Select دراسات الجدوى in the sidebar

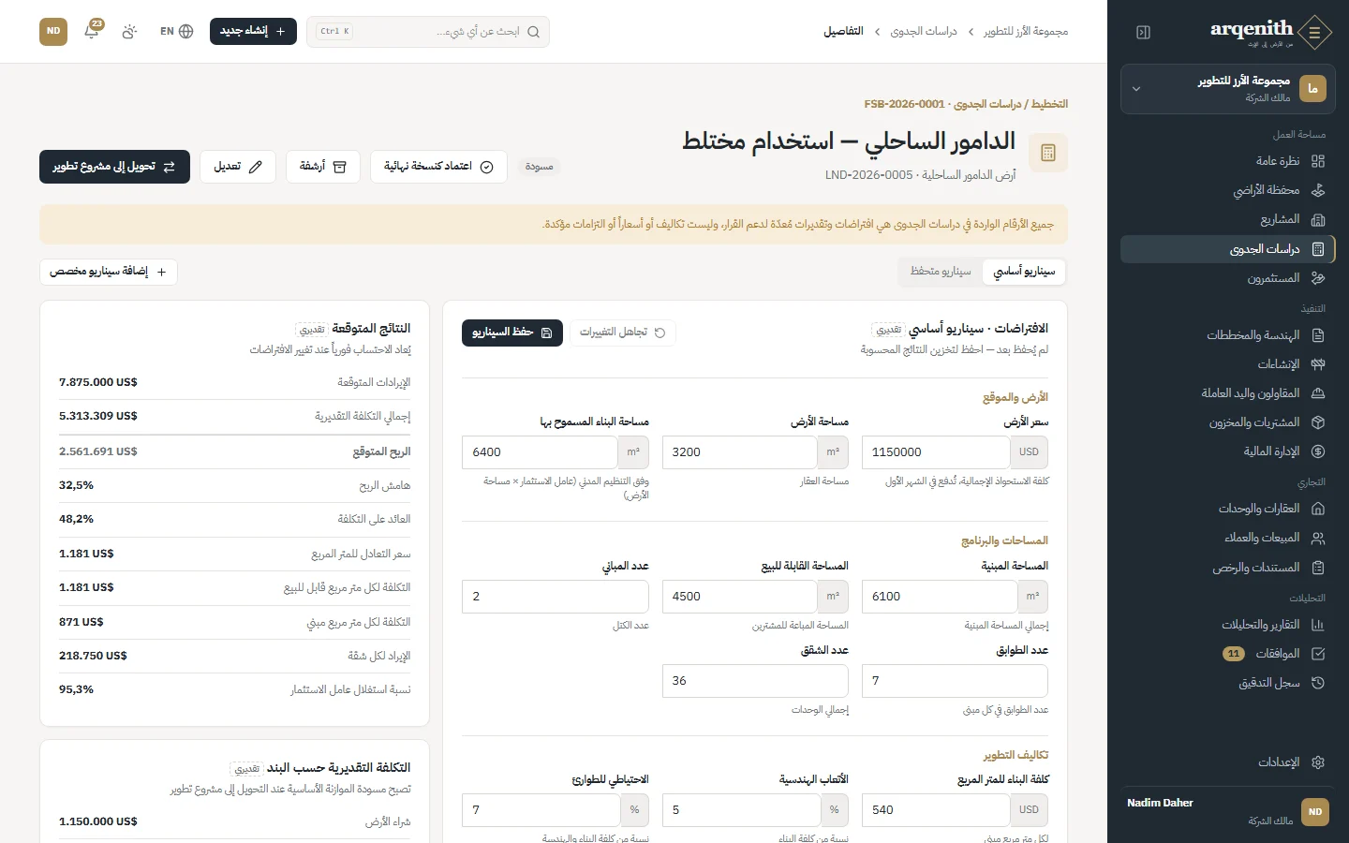tap(1228, 249)
